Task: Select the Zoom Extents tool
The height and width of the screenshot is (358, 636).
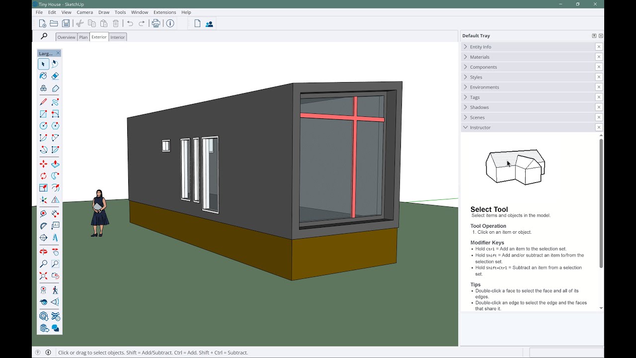Action: click(x=43, y=276)
